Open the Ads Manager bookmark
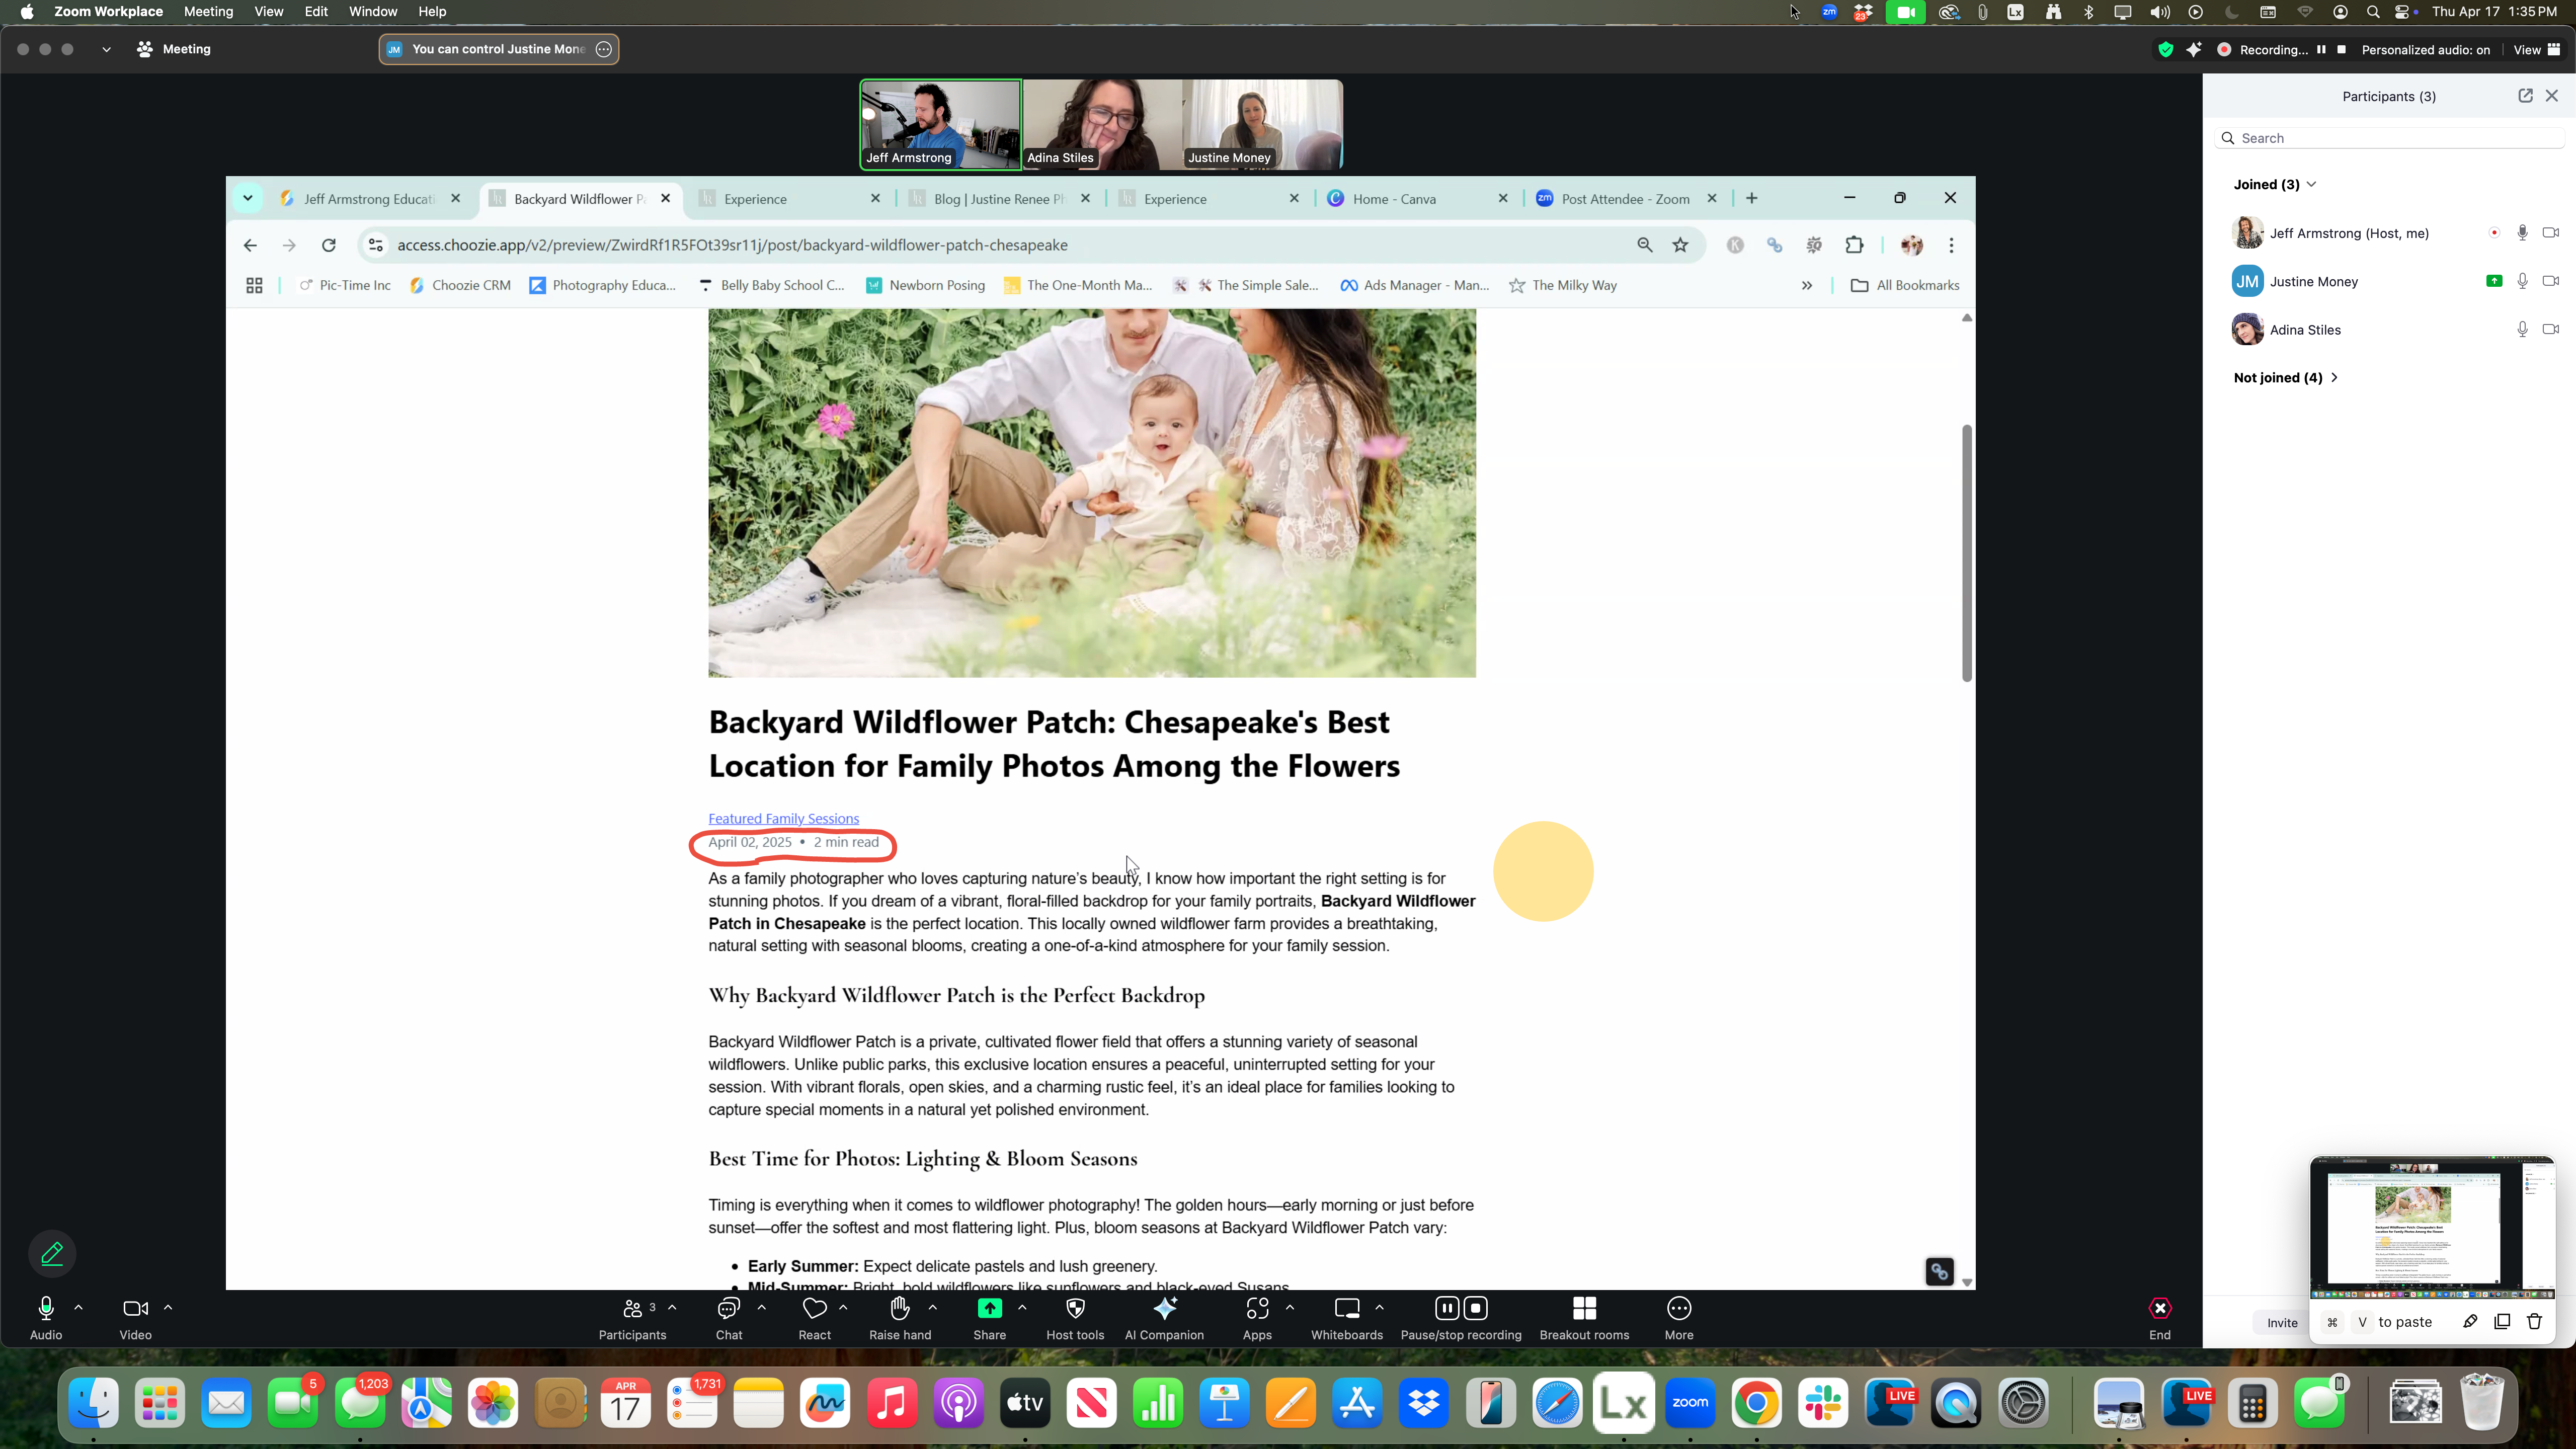Viewport: 2576px width, 1449px height. [x=1414, y=285]
